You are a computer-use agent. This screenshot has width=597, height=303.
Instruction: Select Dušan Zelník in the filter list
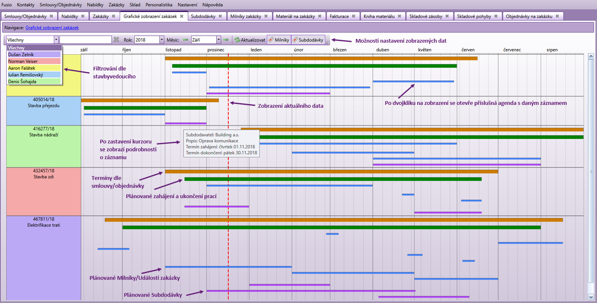coord(34,55)
